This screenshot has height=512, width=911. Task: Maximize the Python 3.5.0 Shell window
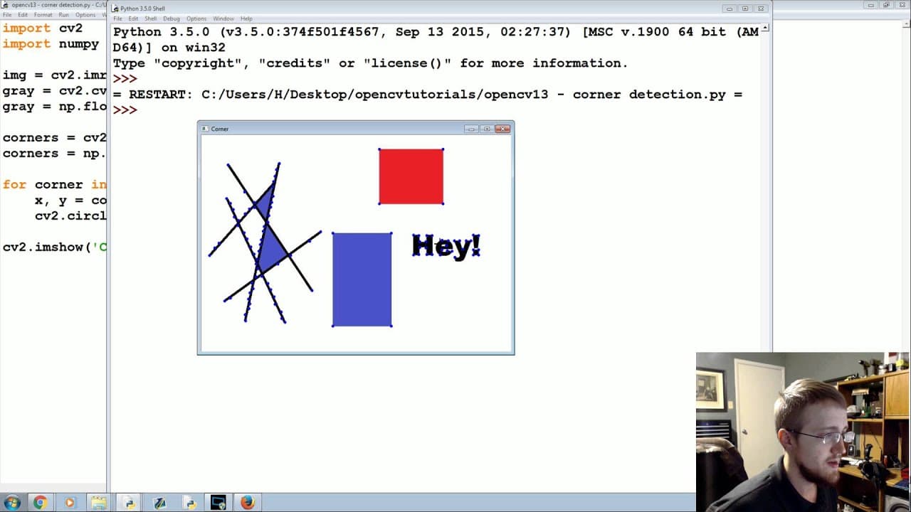coord(745,9)
